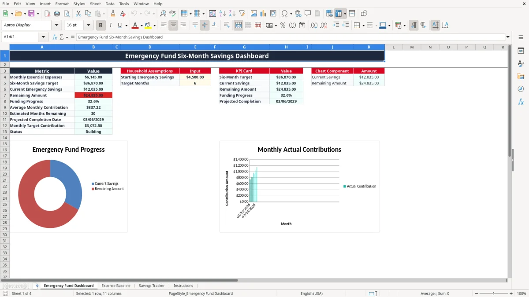Open the Format menu
Image resolution: width=529 pixels, height=297 pixels.
(62, 4)
